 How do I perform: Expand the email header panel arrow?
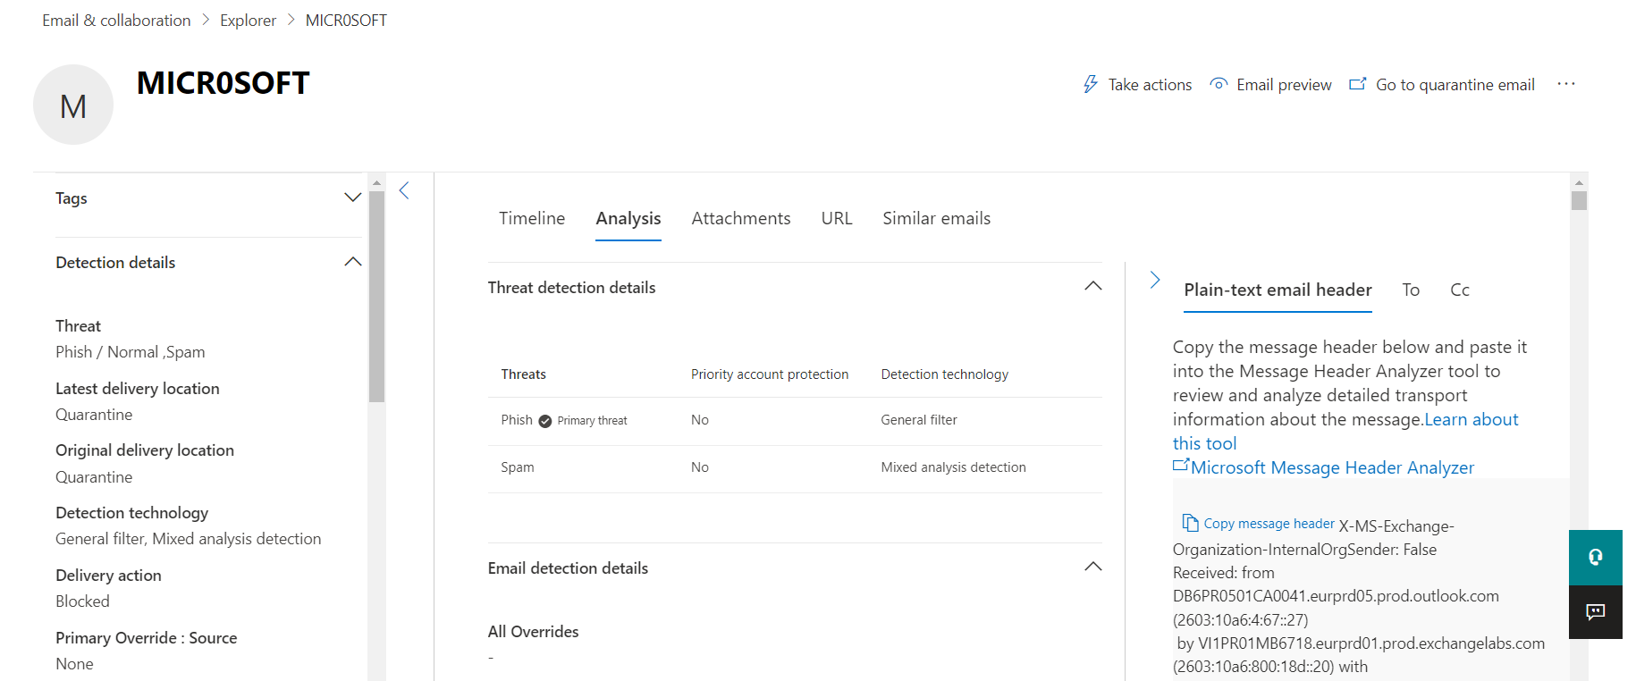[1155, 280]
